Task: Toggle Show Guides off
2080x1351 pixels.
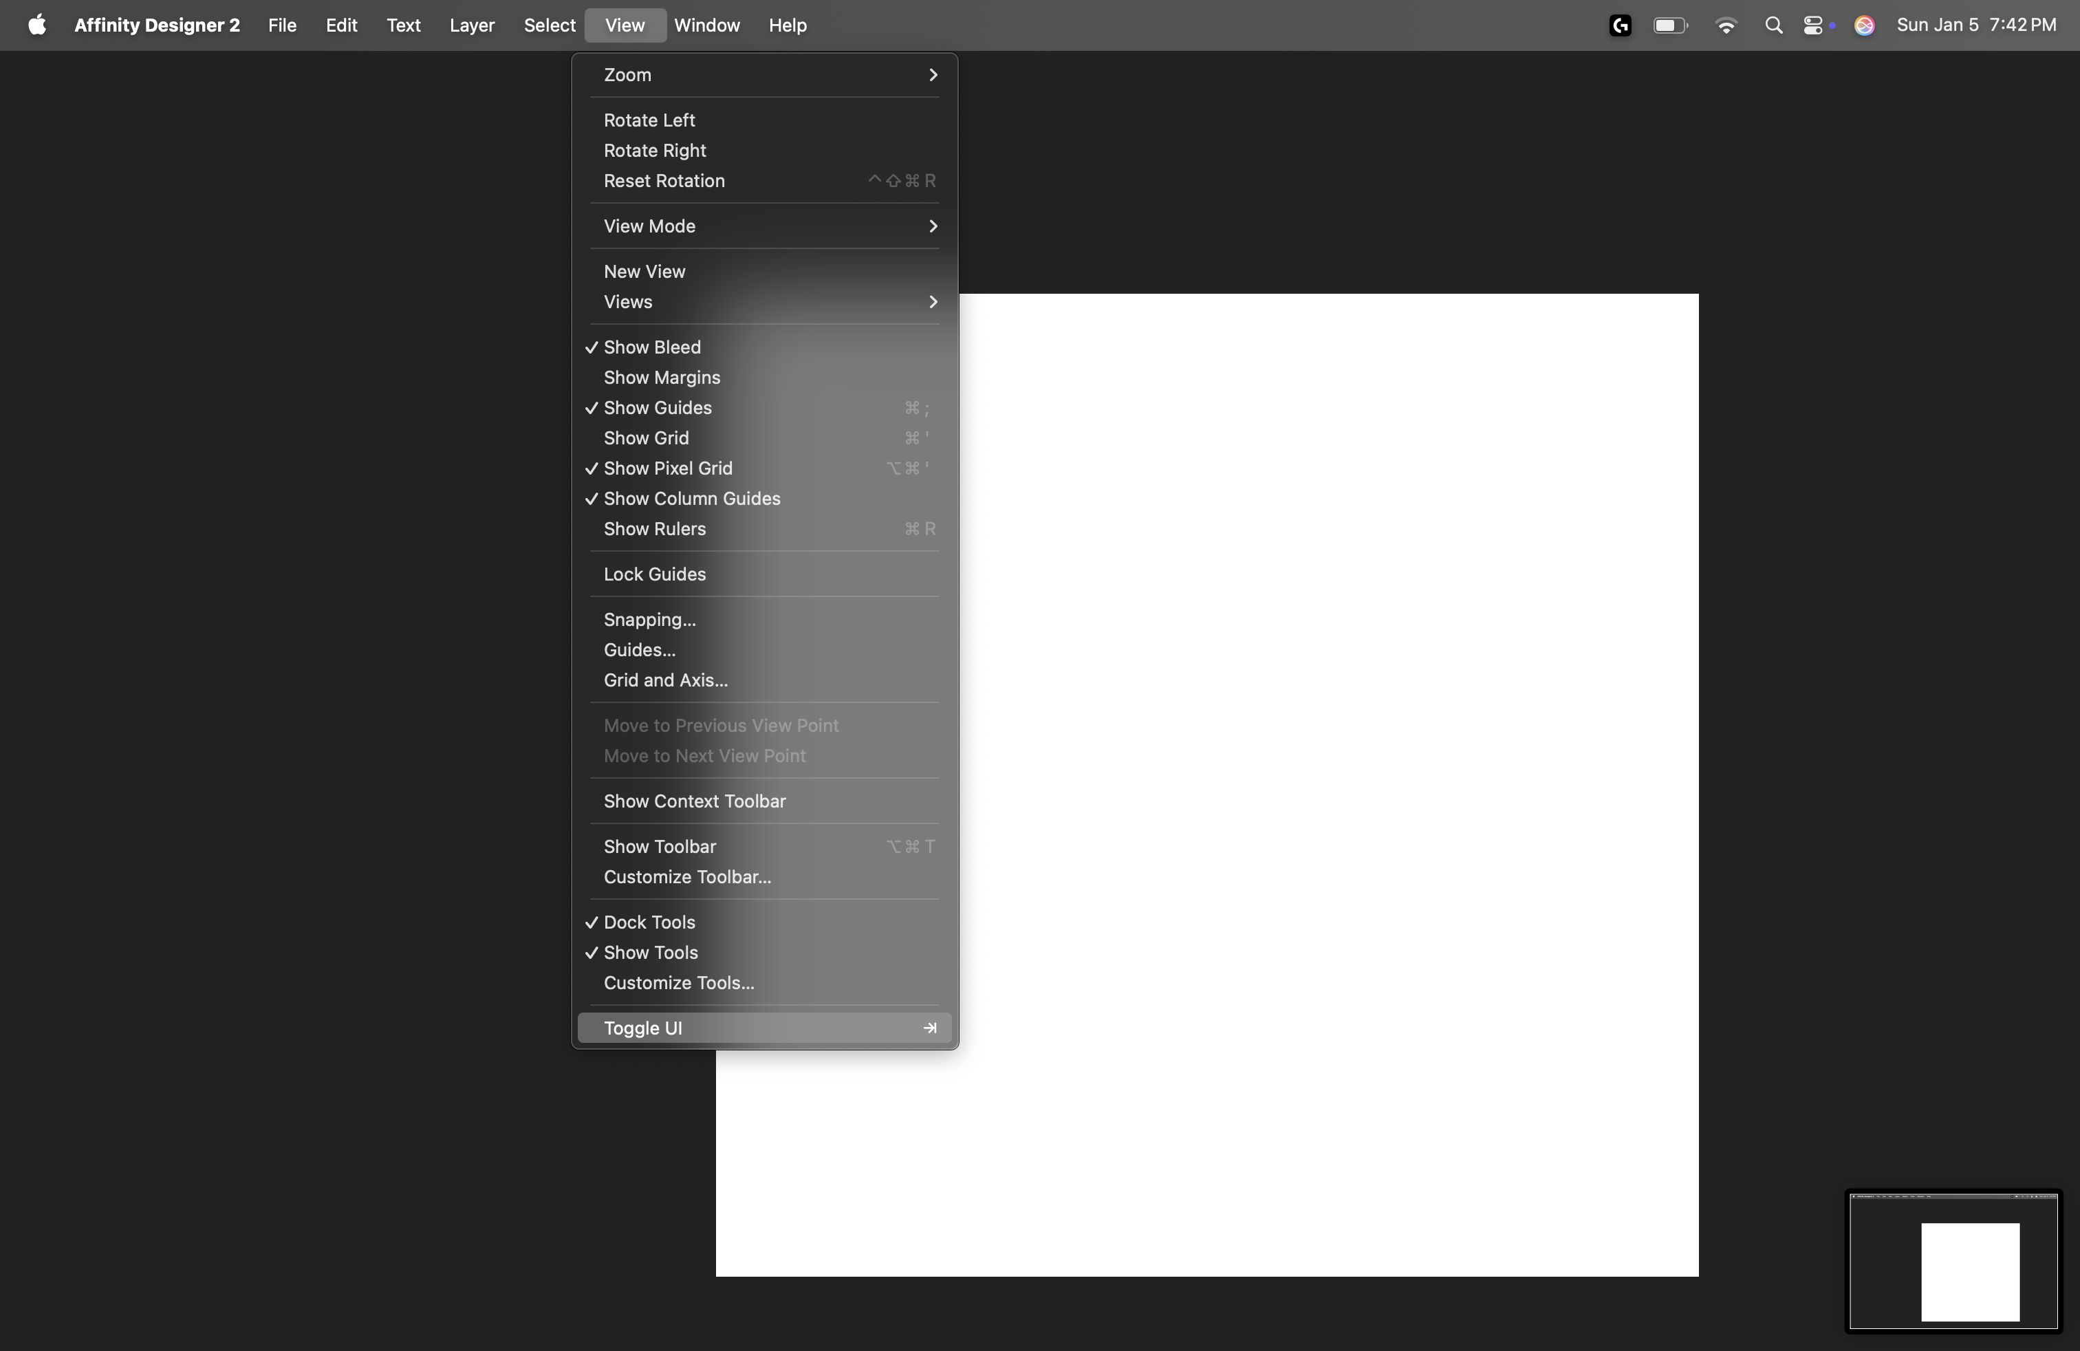Action: 765,408
